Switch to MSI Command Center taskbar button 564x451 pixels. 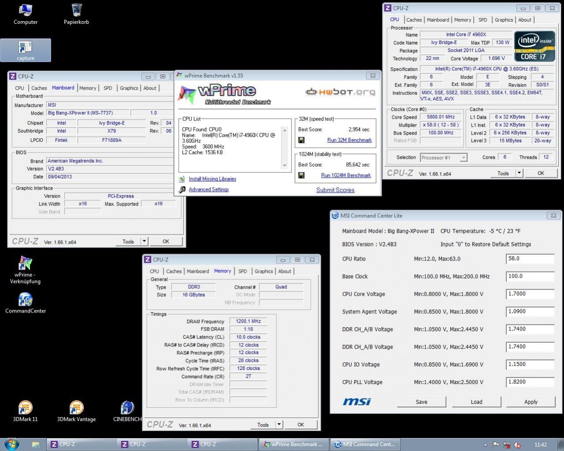pos(365,444)
